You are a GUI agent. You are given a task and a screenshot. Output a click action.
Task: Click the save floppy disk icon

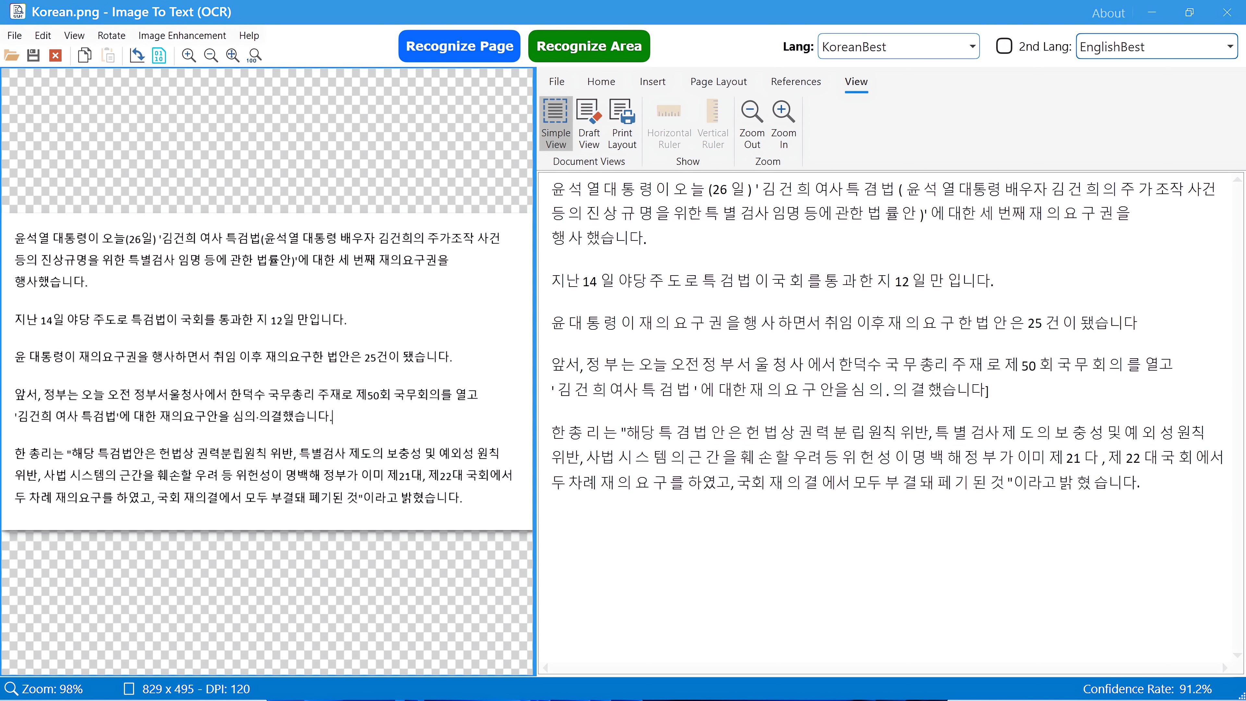click(x=33, y=55)
